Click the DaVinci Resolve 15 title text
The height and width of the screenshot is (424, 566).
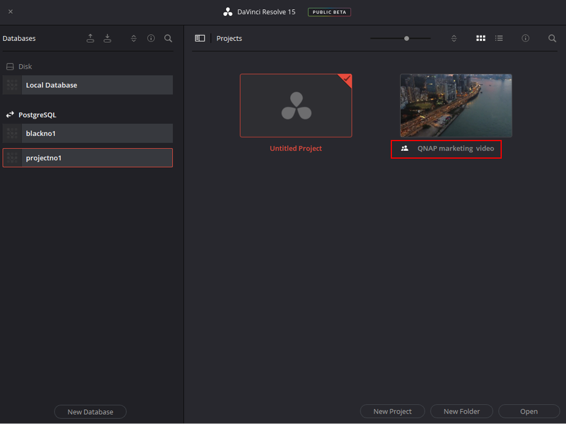click(266, 12)
